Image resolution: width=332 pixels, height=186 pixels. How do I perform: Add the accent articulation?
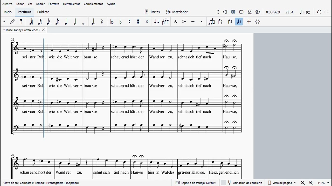(x=184, y=22)
